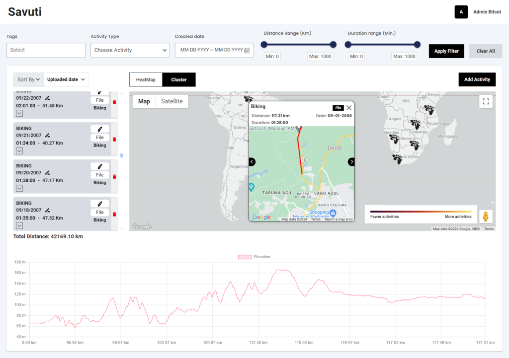Viewport: 509px width, 358px height.
Task: Click the pen button above File in 09/20/2007 card
Action: pos(99,166)
